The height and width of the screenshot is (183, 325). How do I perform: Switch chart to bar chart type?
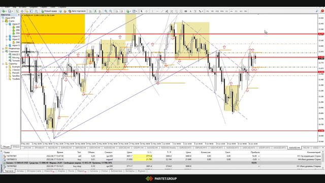tap(90, 11)
